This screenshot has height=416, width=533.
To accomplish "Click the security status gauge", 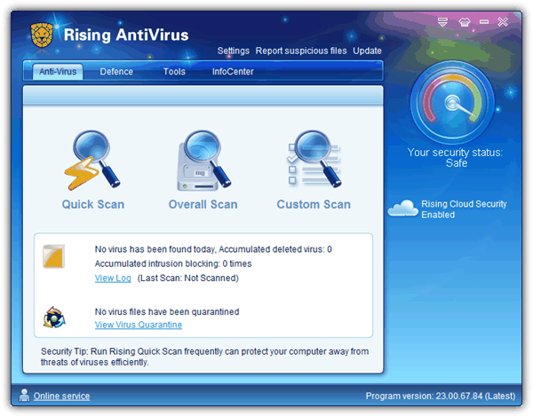I will [452, 102].
